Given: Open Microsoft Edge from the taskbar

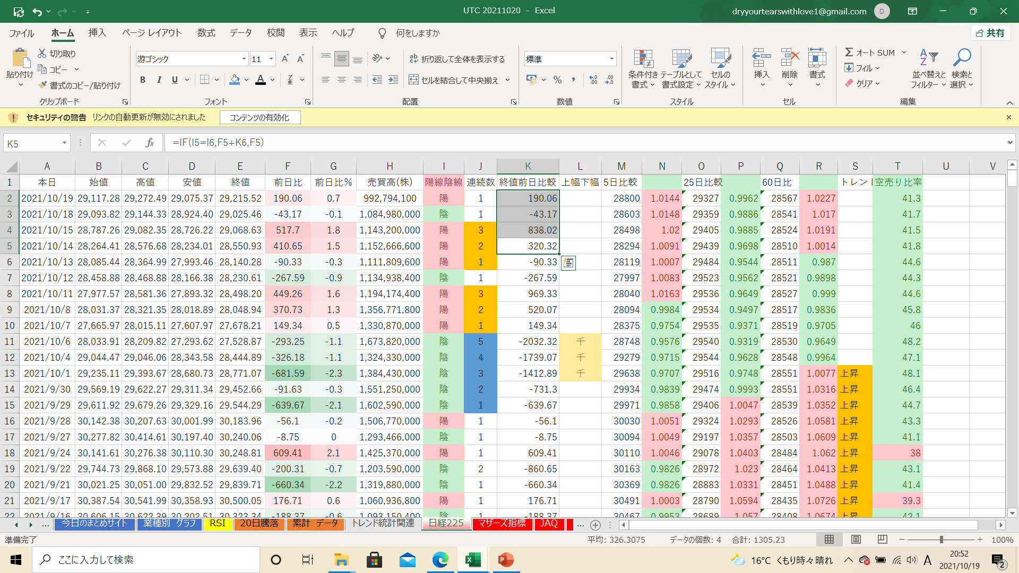Looking at the screenshot, I should (x=440, y=560).
